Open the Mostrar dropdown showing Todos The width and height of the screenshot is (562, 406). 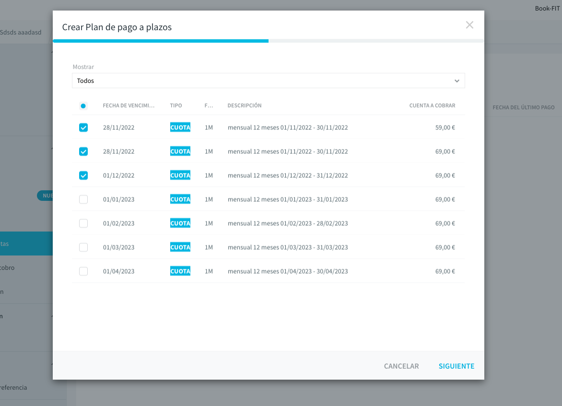[x=268, y=81]
